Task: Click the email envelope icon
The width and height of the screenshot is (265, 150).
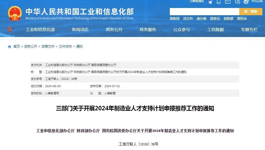Action: click(x=228, y=2)
